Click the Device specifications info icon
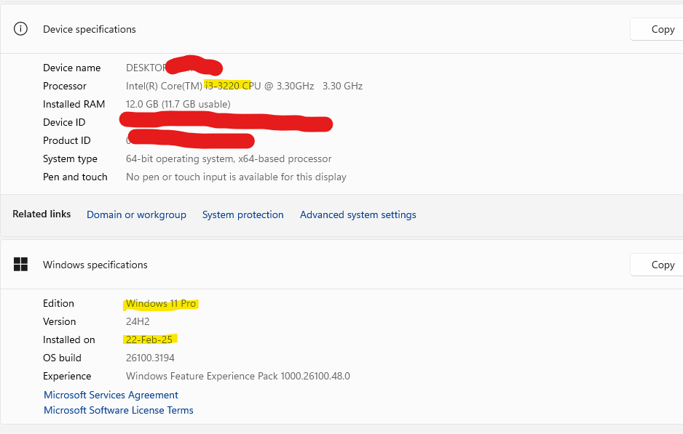This screenshot has height=434, width=683. point(20,29)
